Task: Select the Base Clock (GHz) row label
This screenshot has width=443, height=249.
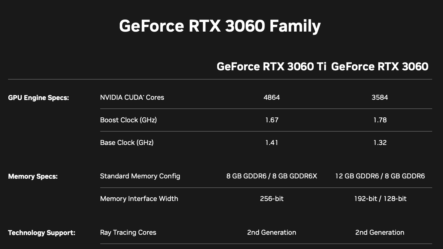Action: 127,142
